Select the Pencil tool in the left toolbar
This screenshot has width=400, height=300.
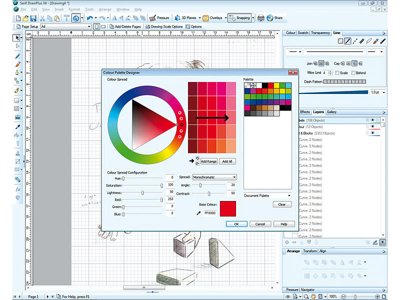tap(16, 56)
